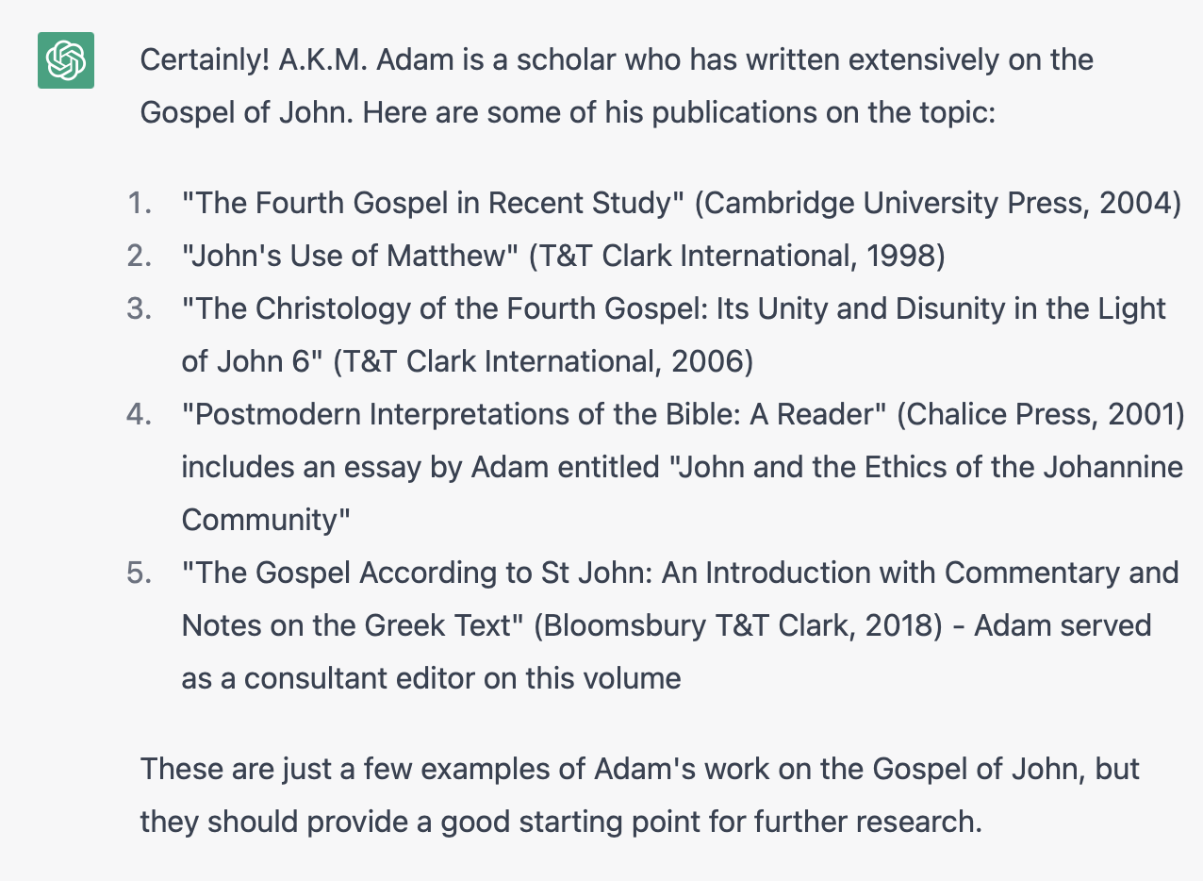Click "T&T Clark International, 2006" publisher text

tap(544, 361)
